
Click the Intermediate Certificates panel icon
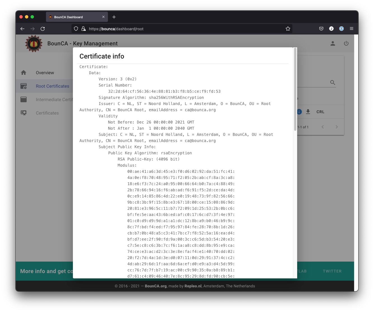point(24,99)
